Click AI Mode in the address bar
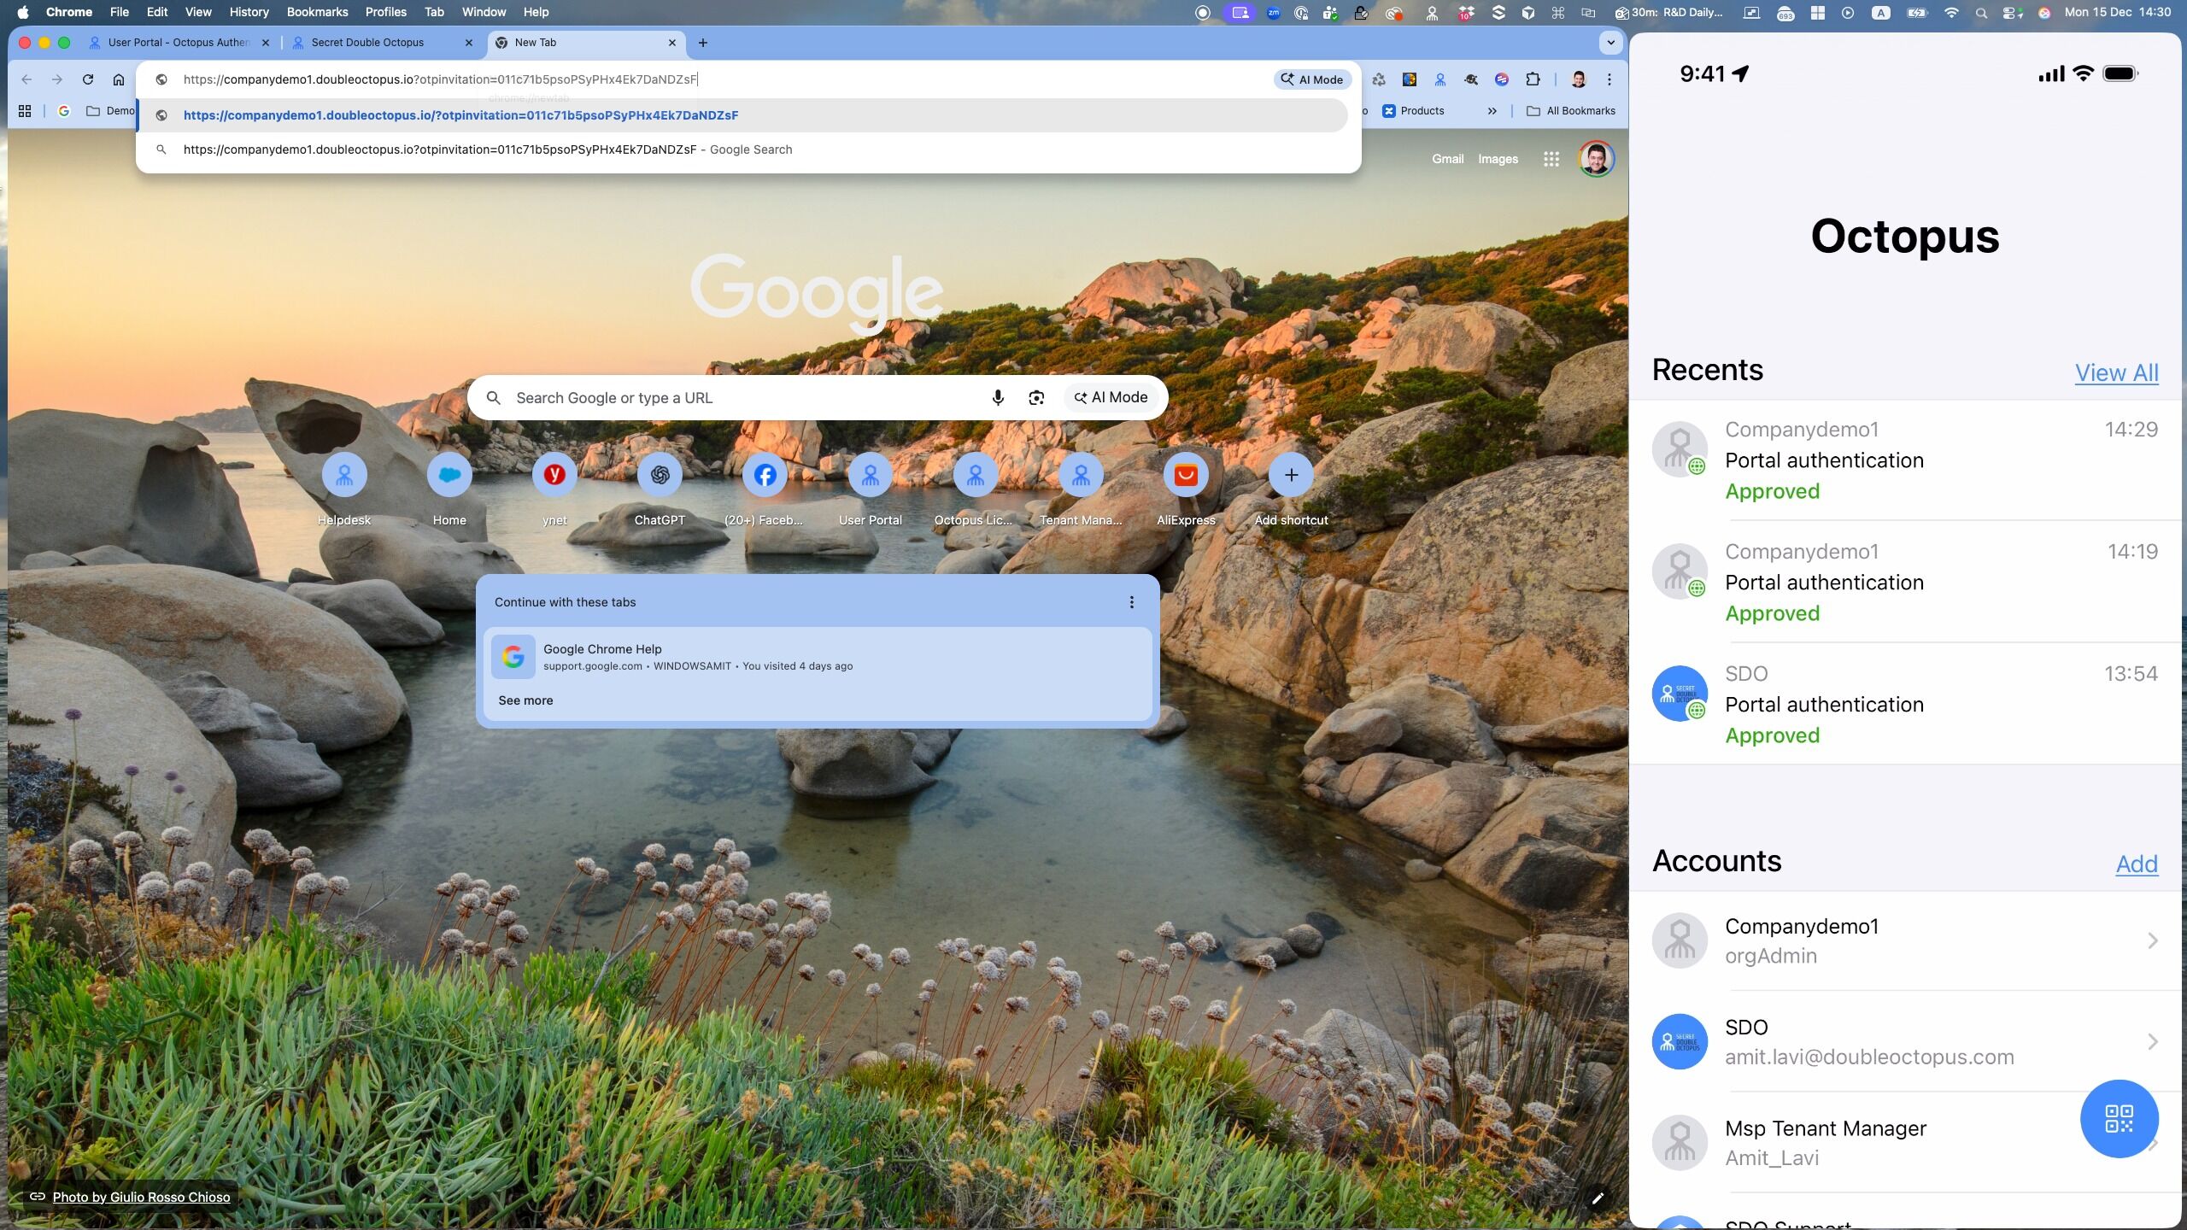Image resolution: width=2187 pixels, height=1230 pixels. (x=1312, y=79)
